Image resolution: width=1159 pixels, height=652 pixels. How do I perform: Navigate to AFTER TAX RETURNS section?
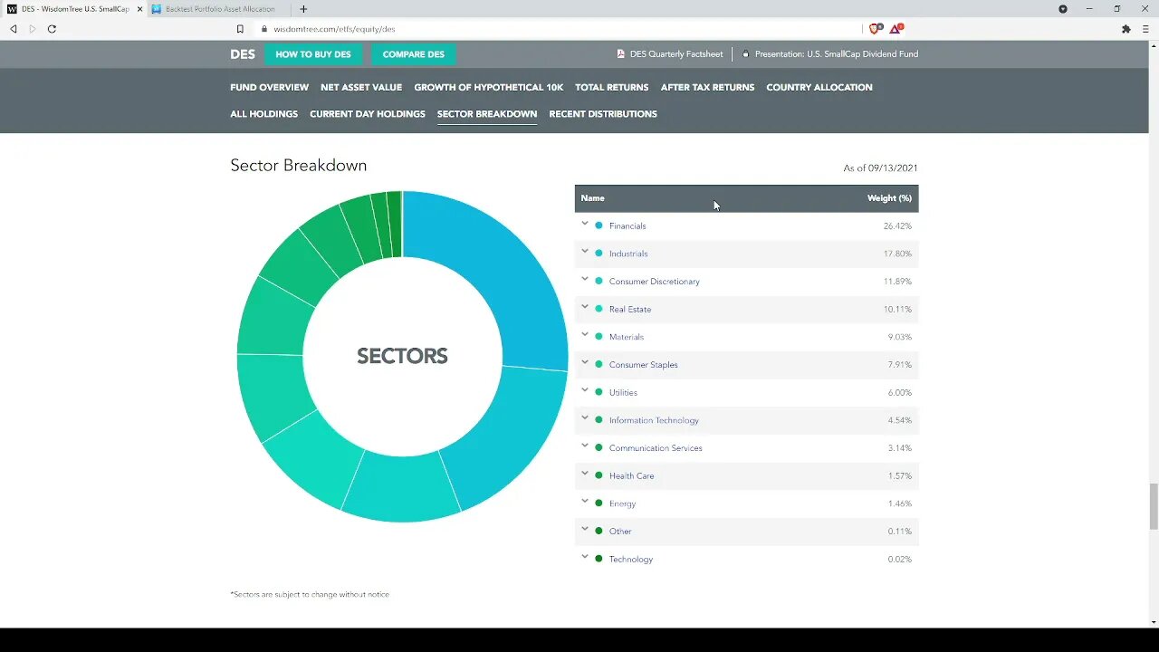pyautogui.click(x=707, y=88)
